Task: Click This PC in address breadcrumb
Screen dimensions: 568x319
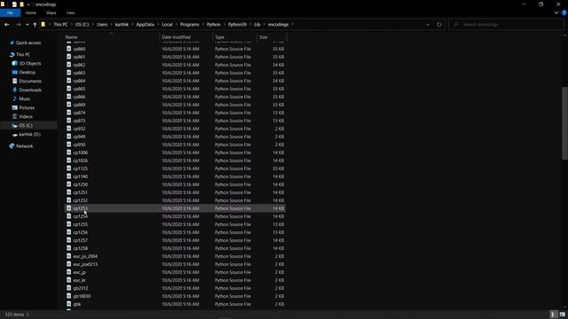Action: [x=60, y=25]
